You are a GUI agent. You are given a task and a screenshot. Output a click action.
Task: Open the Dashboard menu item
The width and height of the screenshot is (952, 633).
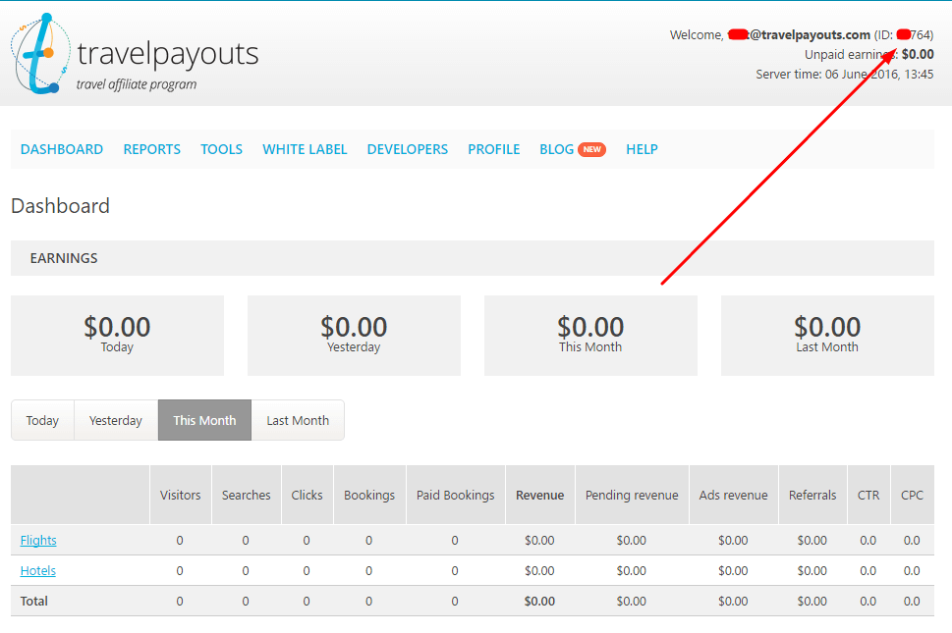point(62,149)
